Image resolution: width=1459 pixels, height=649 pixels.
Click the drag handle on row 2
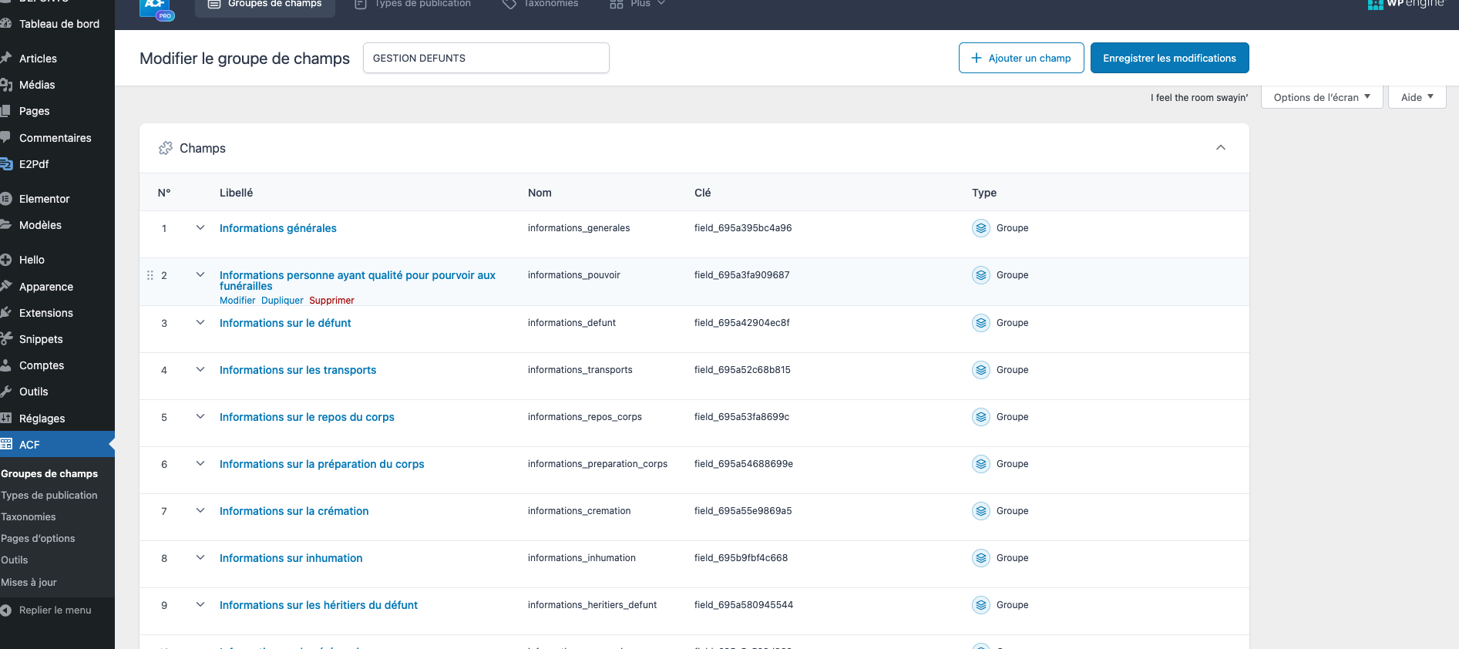(x=150, y=275)
